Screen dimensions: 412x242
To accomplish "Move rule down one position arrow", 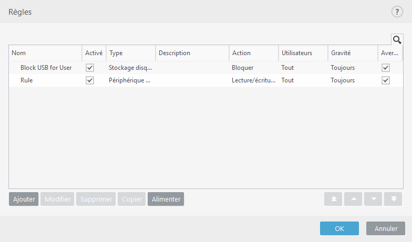I will coord(373,199).
